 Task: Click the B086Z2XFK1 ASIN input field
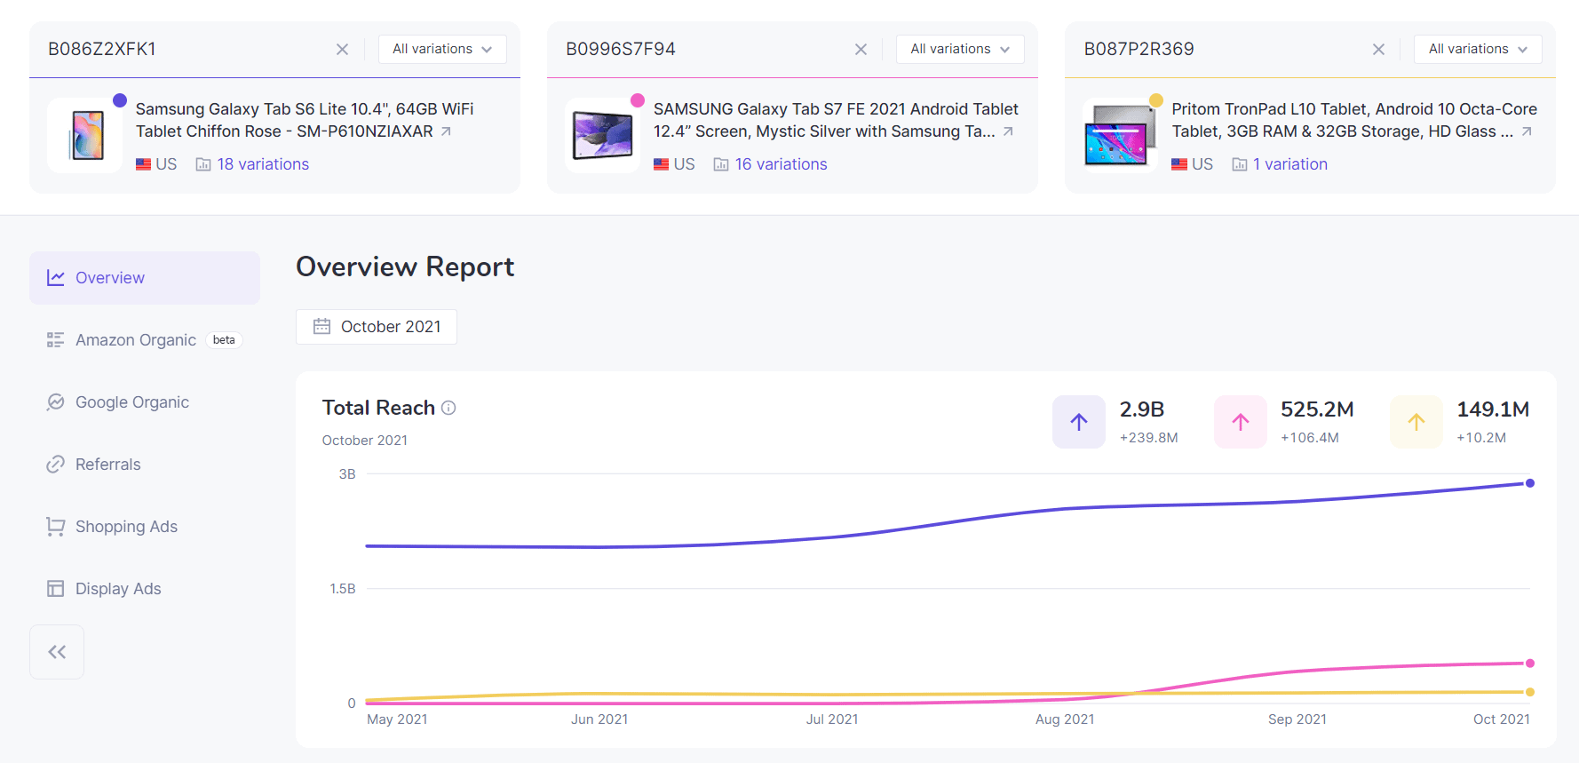pyautogui.click(x=182, y=49)
